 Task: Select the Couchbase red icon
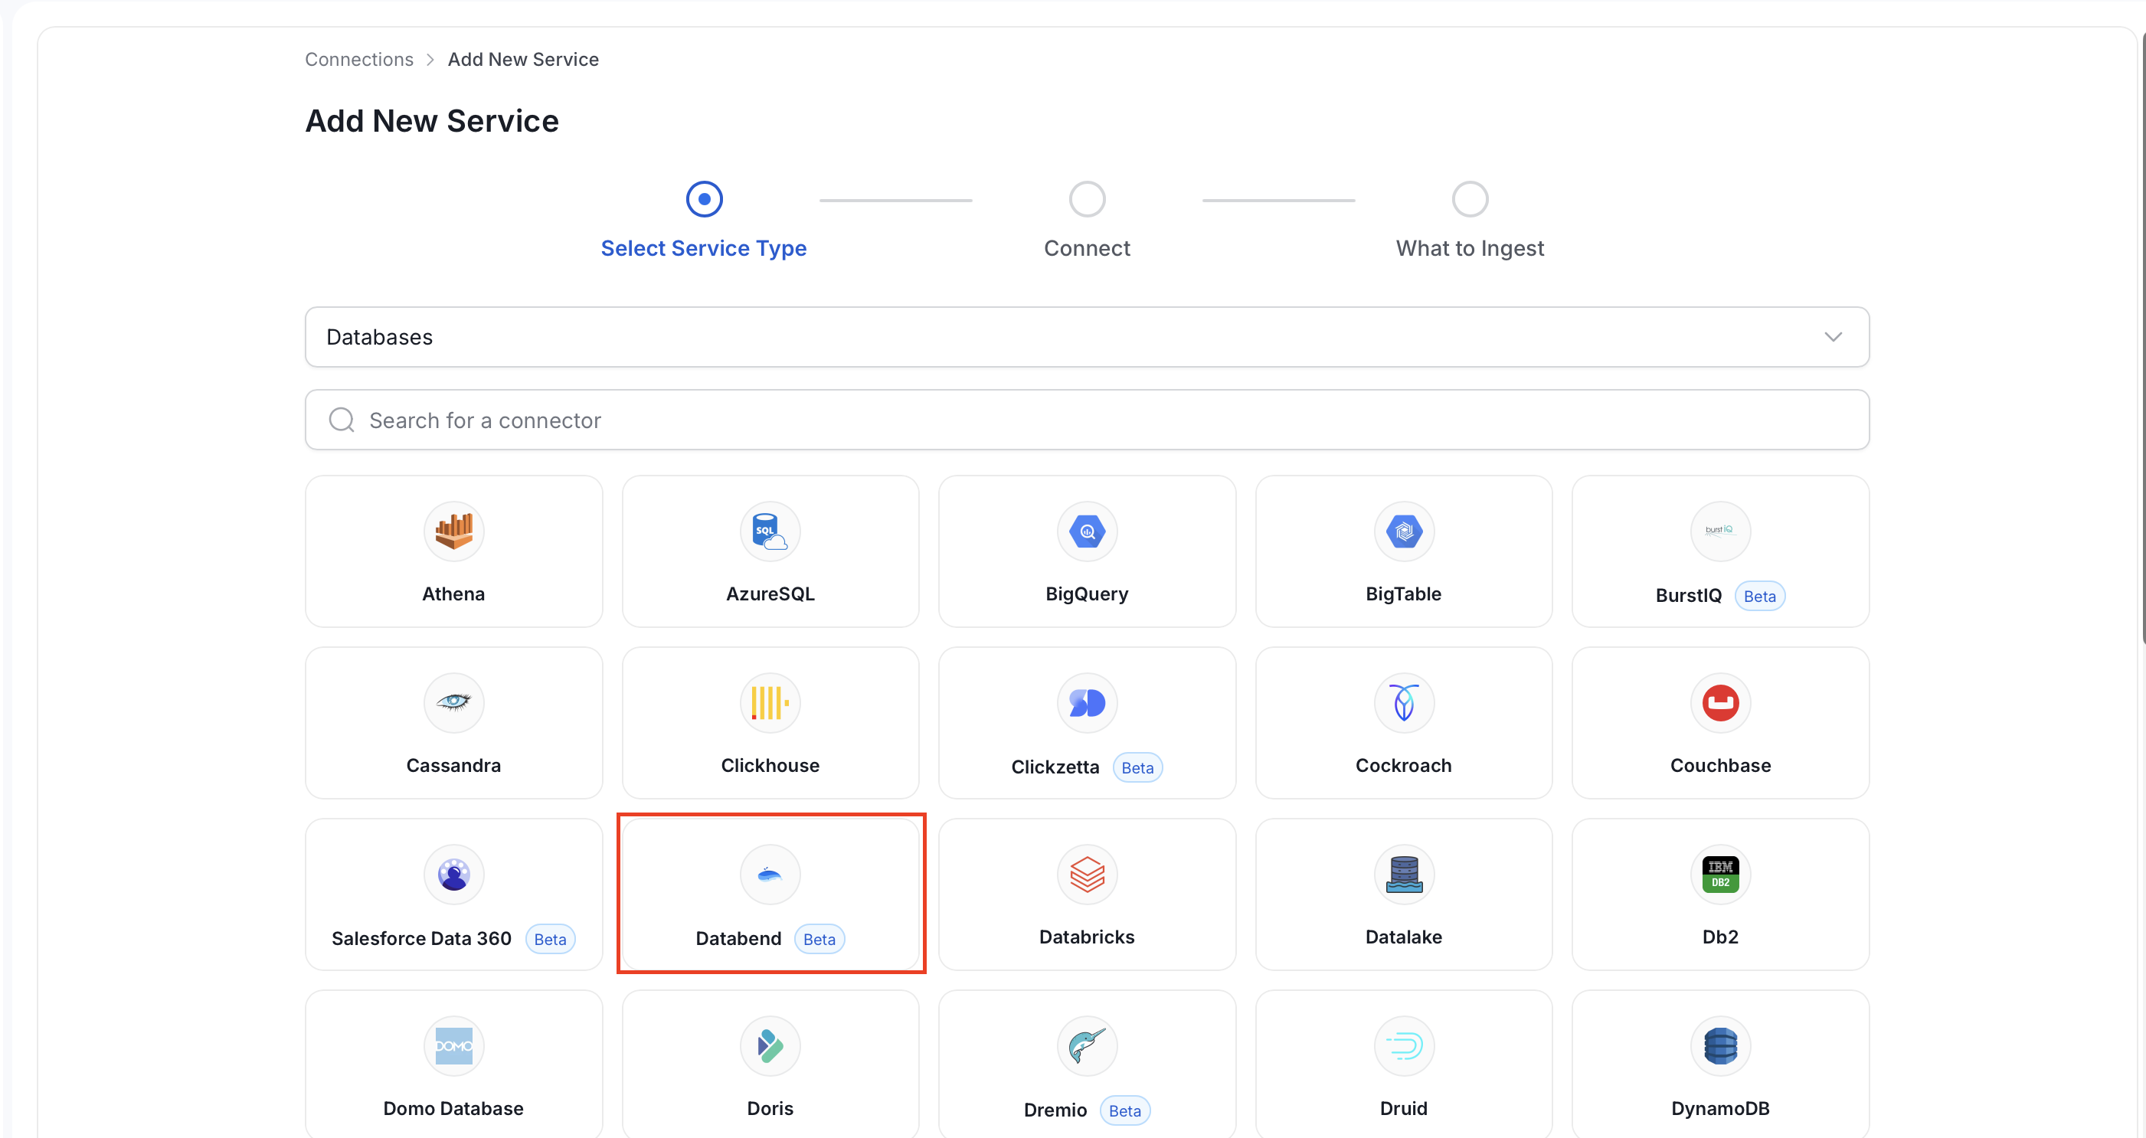[1720, 702]
